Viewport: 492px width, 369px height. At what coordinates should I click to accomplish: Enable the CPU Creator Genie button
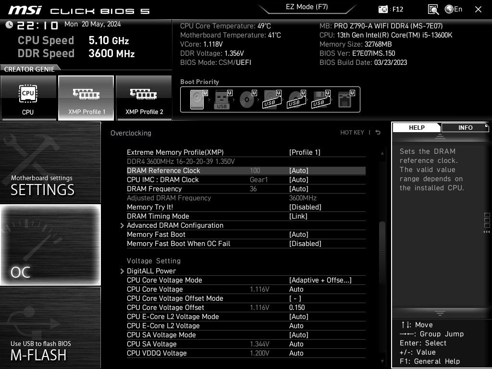coord(28,98)
